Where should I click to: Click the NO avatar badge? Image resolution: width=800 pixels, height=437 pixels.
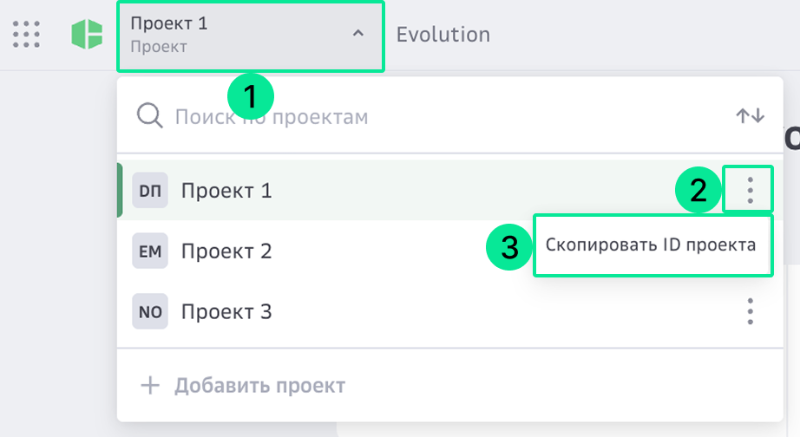150,311
